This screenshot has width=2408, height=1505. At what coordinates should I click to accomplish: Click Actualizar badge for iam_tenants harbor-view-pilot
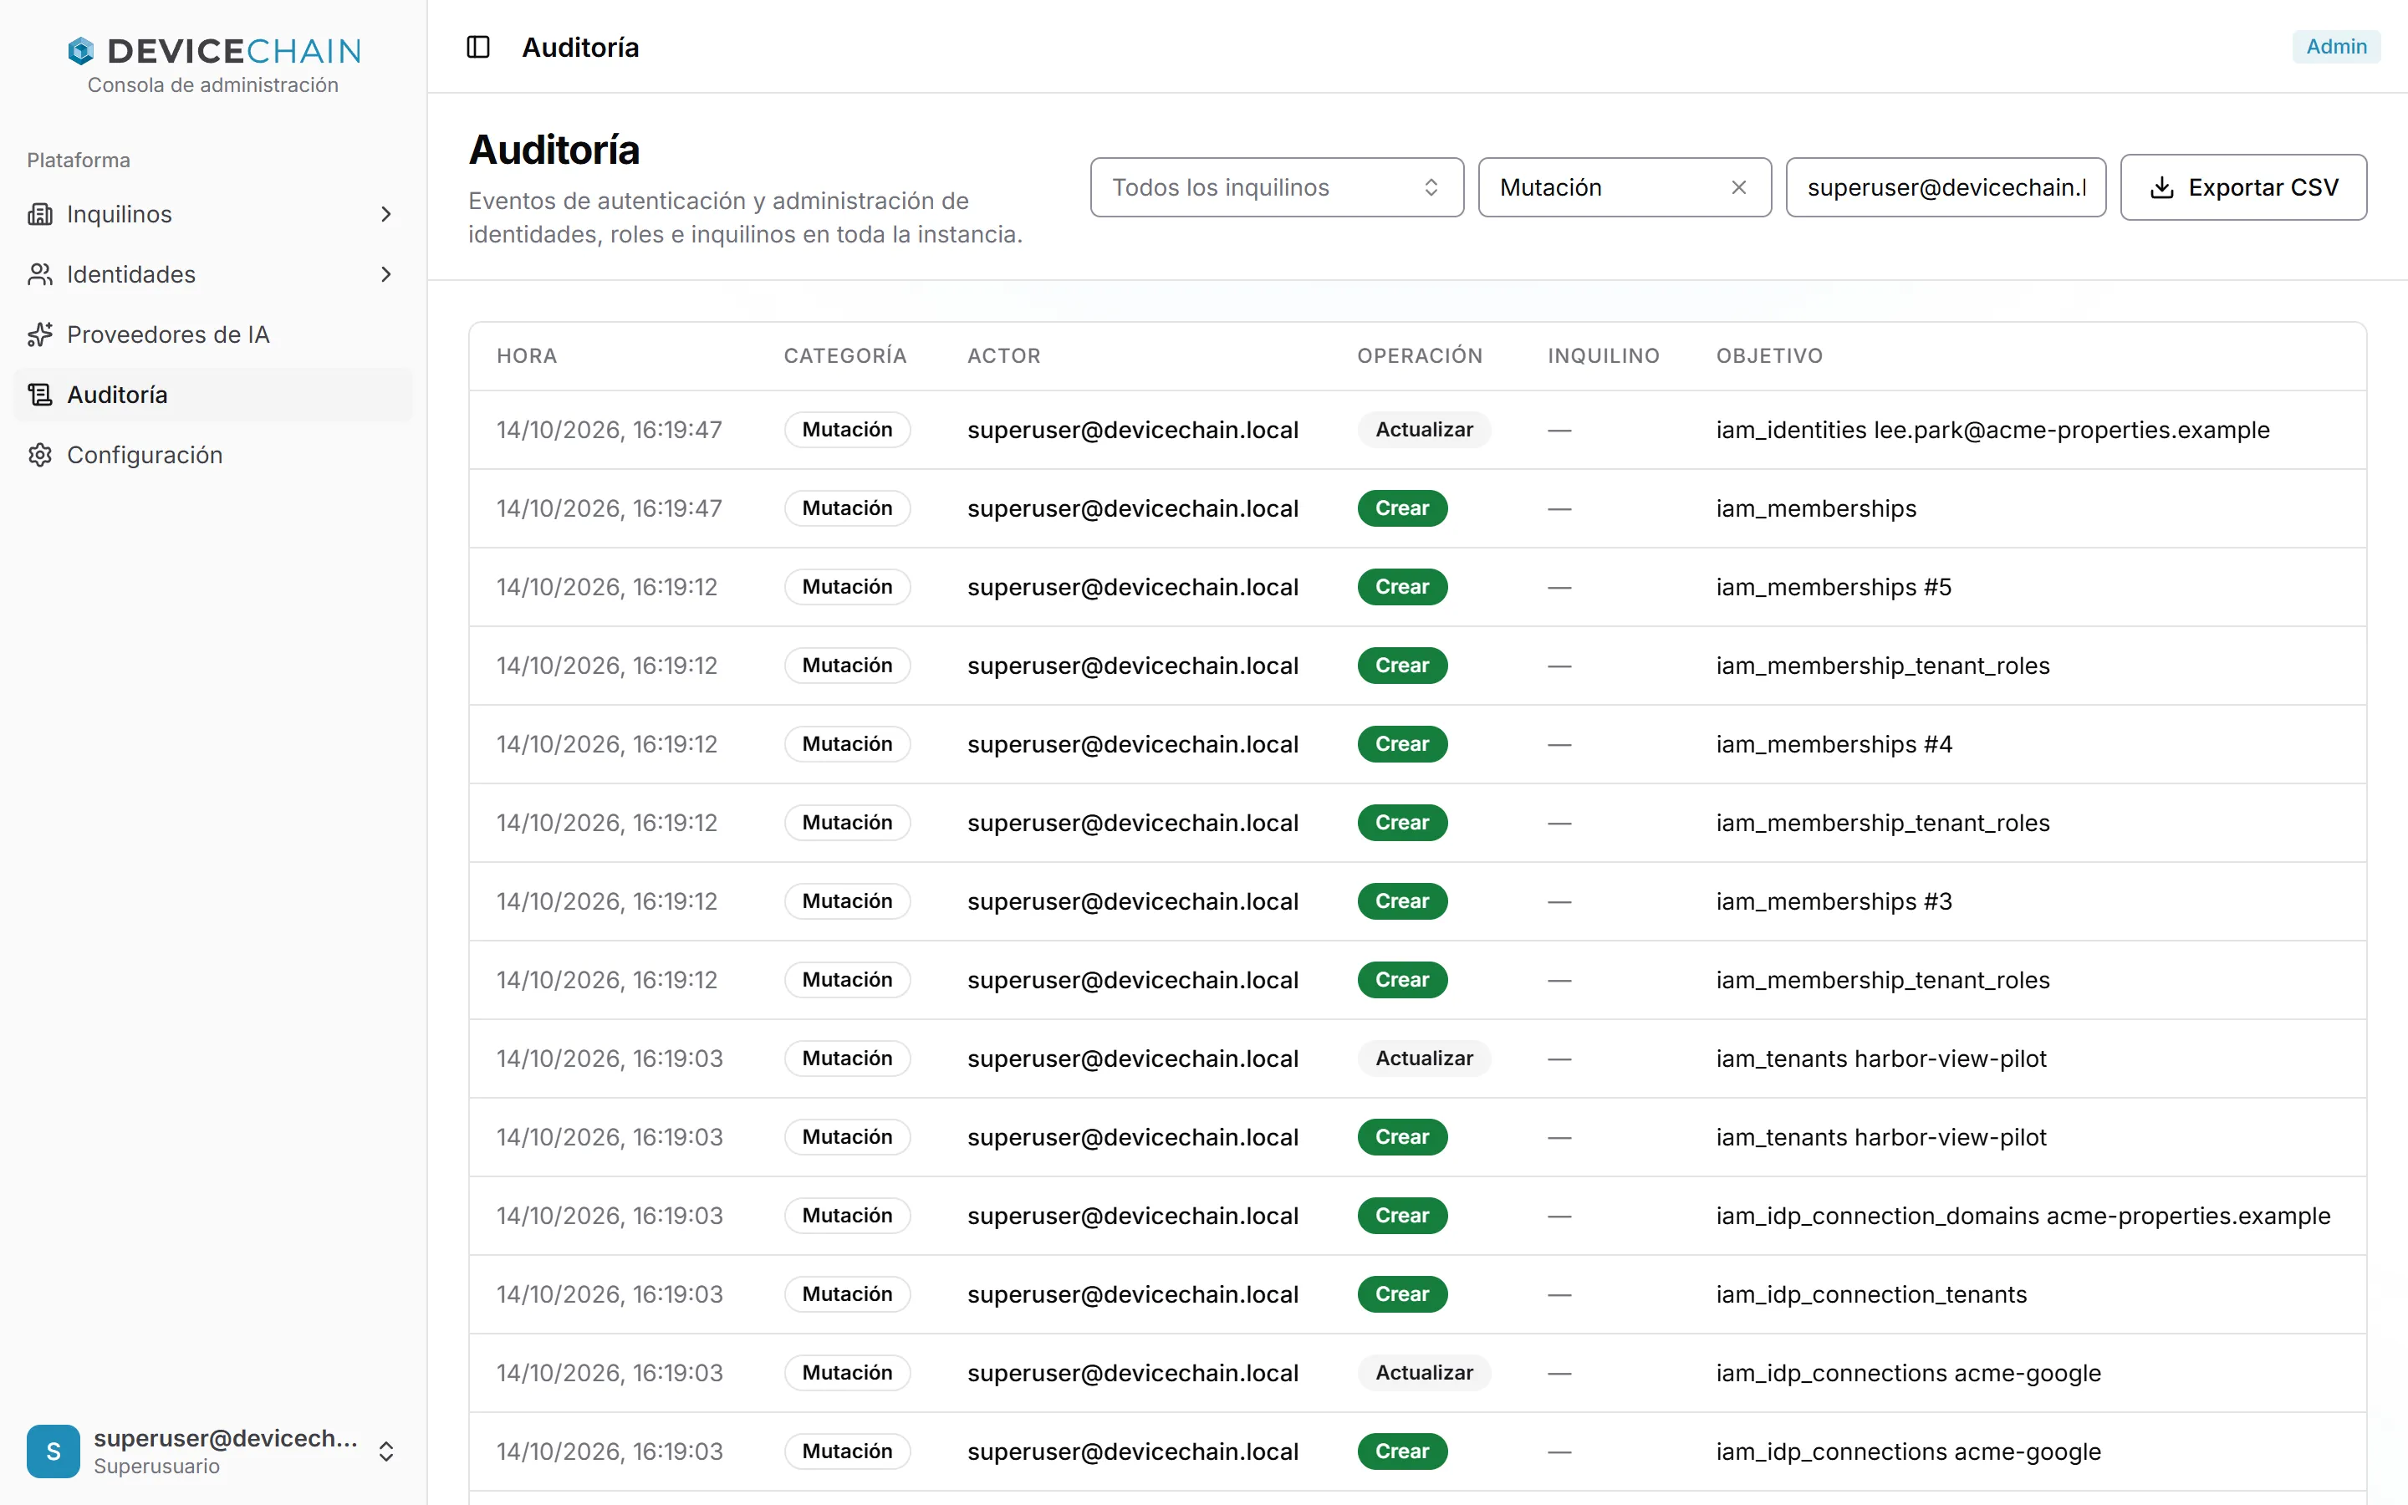[1424, 1058]
